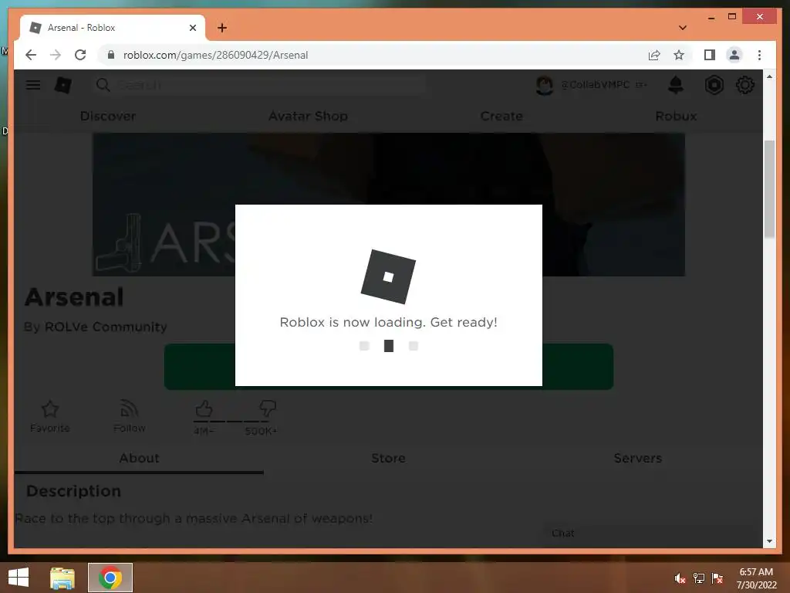
Task: Open Chrome side panel icon
Action: click(x=710, y=55)
